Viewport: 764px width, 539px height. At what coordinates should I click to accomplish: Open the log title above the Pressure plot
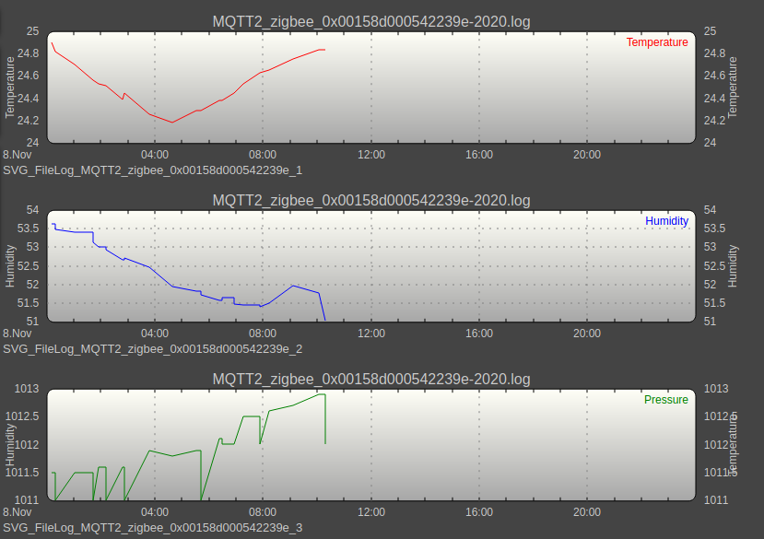[x=371, y=380]
